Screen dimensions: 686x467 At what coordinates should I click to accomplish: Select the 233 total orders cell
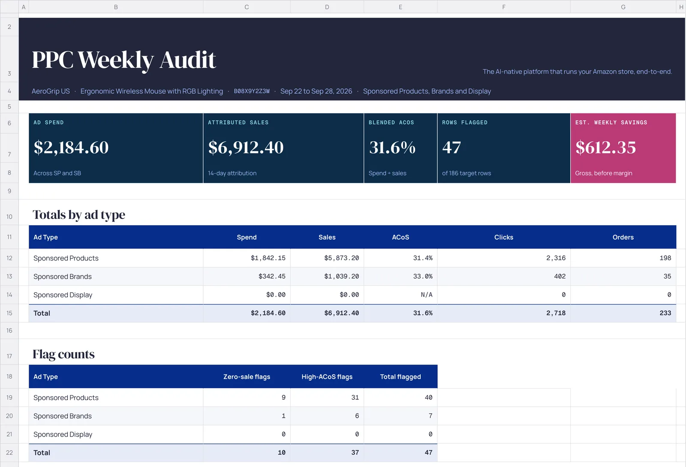pos(623,313)
